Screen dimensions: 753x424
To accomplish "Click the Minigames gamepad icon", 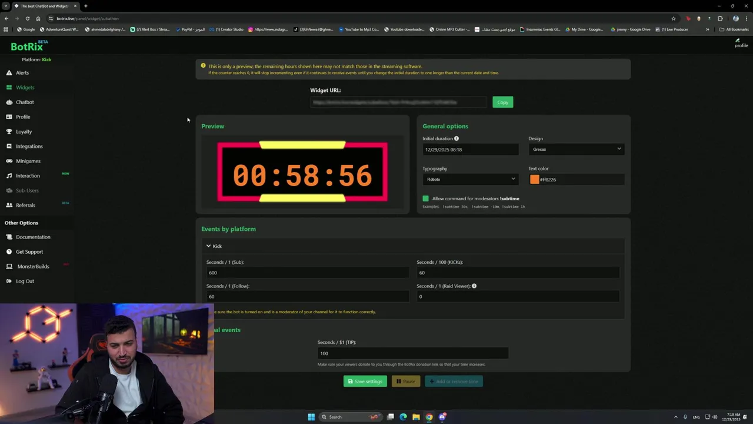I will point(9,161).
